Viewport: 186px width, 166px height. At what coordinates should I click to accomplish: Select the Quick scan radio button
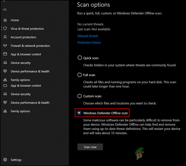point(80,58)
